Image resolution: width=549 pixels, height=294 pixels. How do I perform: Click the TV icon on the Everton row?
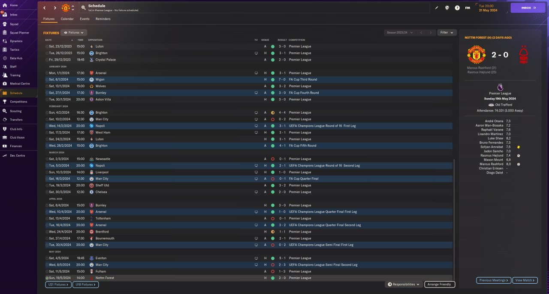(256, 258)
